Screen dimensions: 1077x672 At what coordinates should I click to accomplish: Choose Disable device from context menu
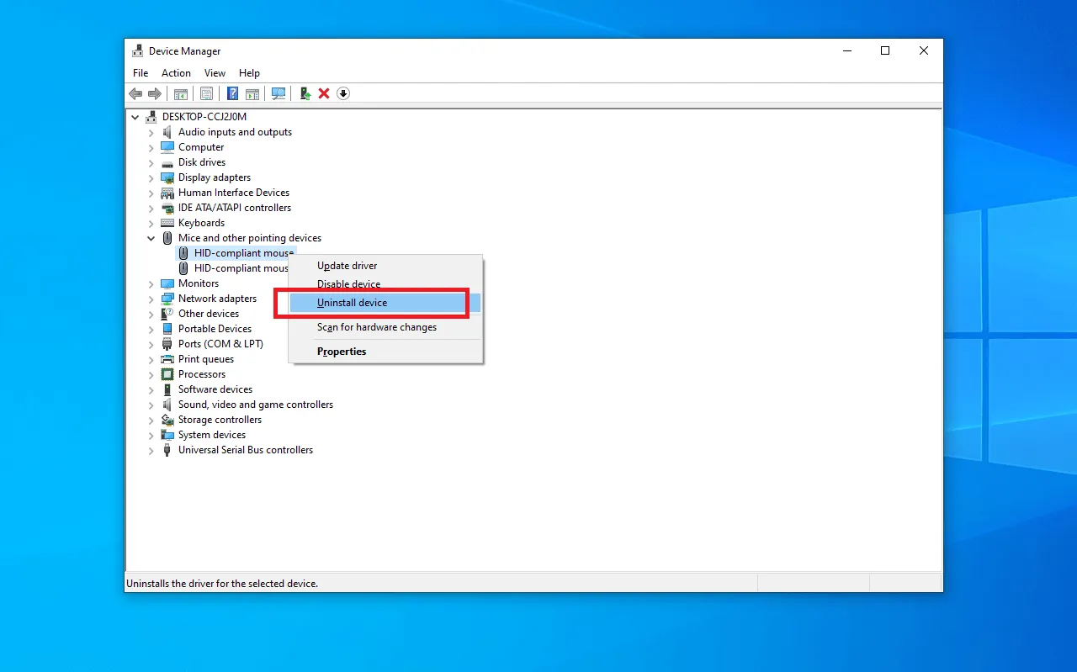[385, 284]
